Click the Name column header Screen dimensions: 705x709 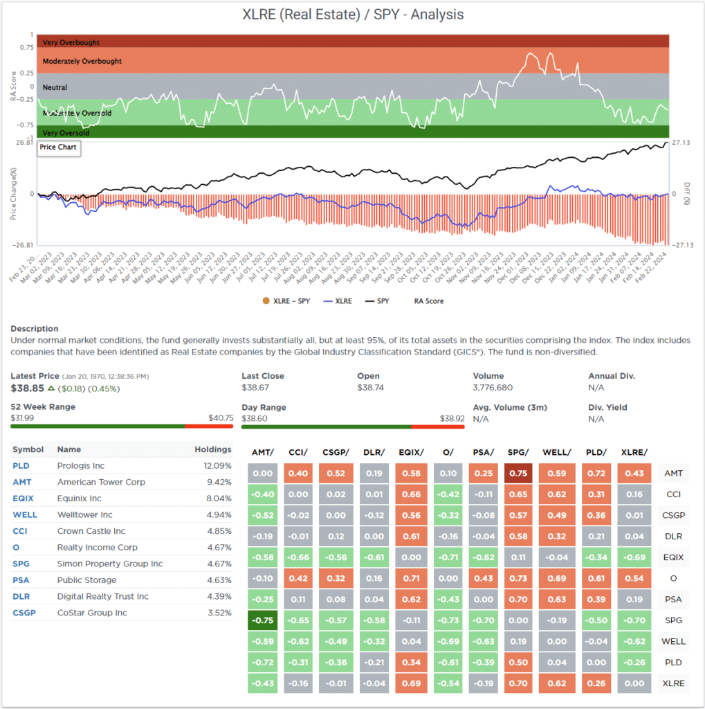[69, 449]
